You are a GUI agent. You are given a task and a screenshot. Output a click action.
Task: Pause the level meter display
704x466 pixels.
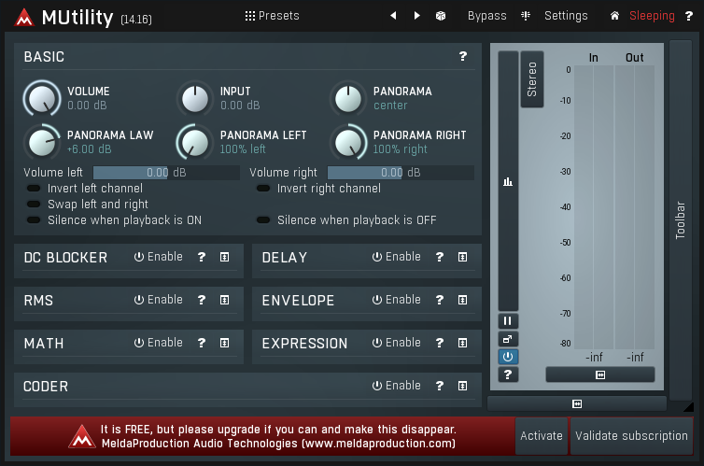click(x=508, y=321)
